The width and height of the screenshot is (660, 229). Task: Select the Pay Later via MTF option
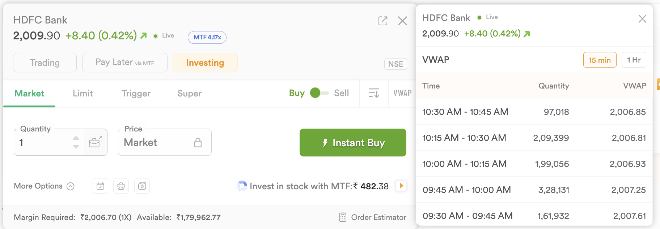tap(125, 62)
